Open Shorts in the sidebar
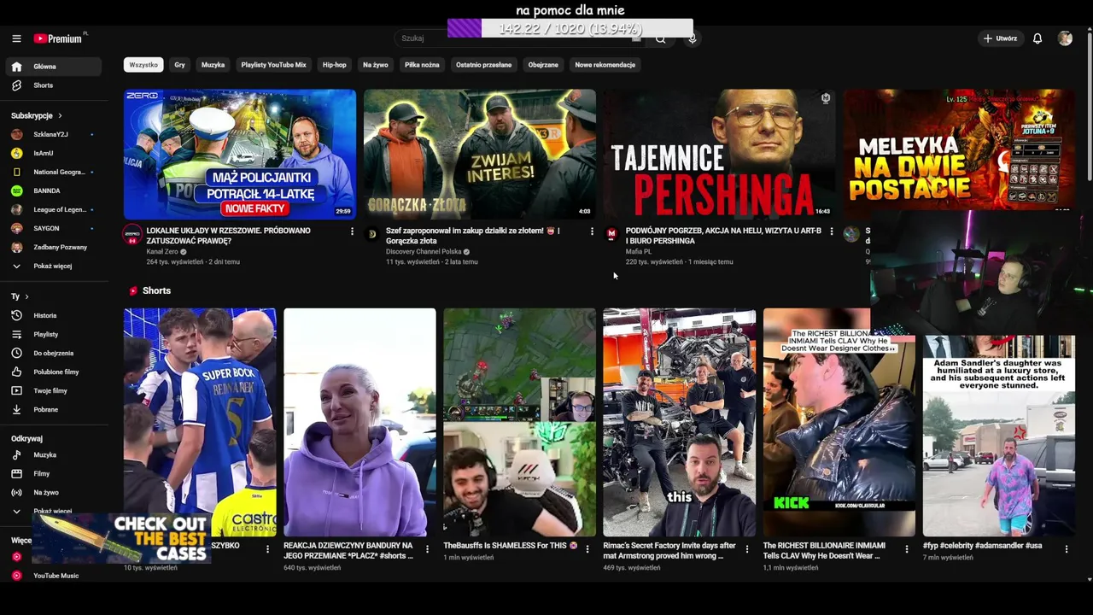This screenshot has height=615, width=1093. click(x=53, y=85)
